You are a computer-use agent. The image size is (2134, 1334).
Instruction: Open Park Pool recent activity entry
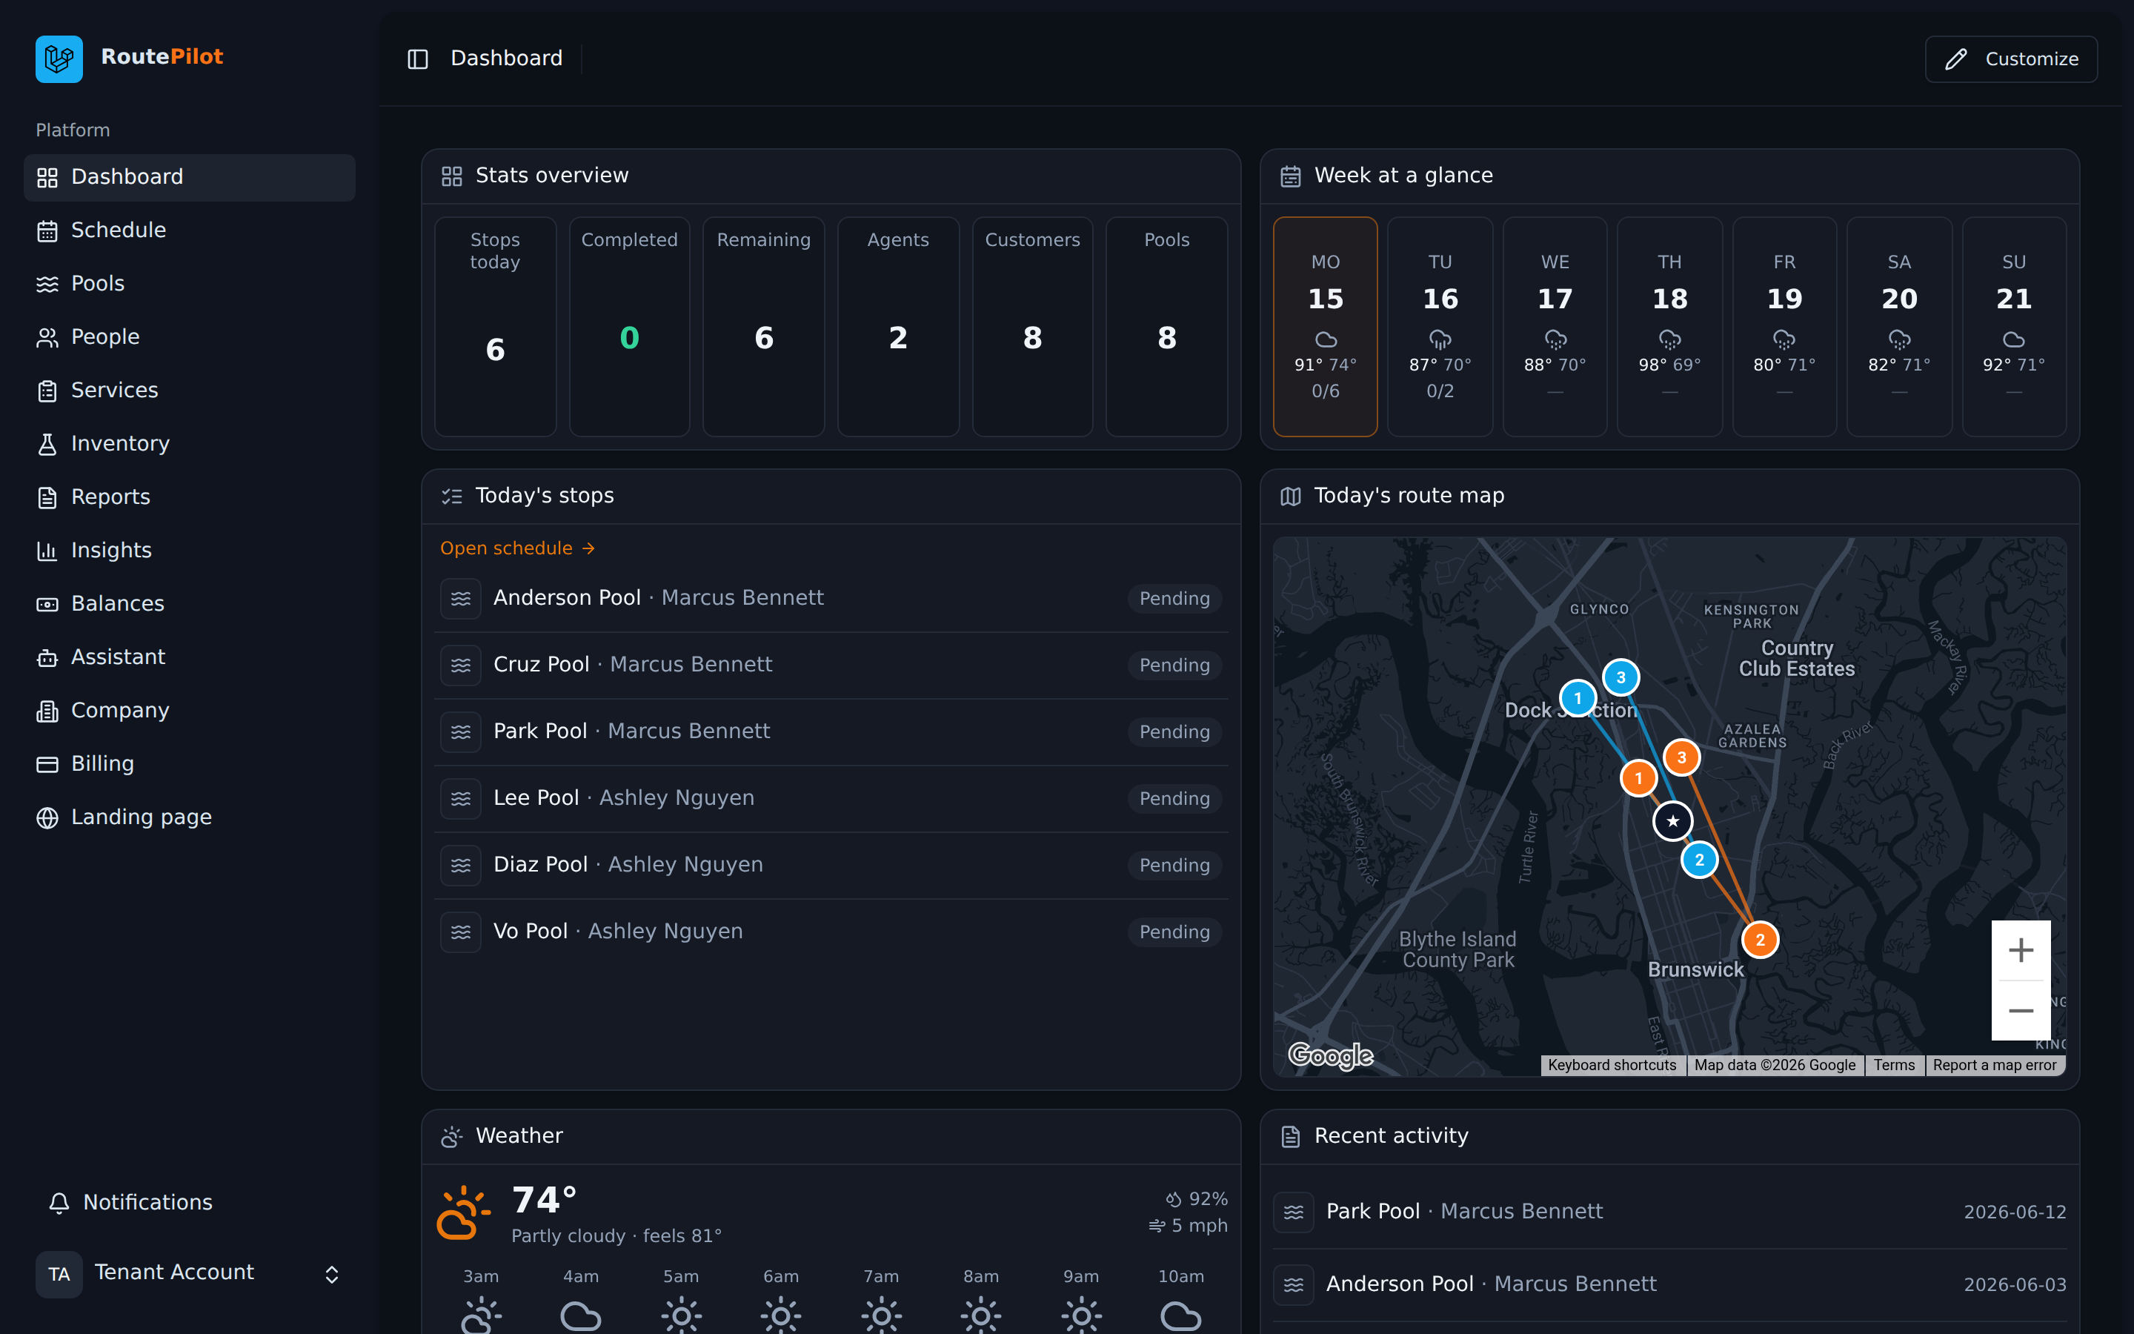[1669, 1212]
